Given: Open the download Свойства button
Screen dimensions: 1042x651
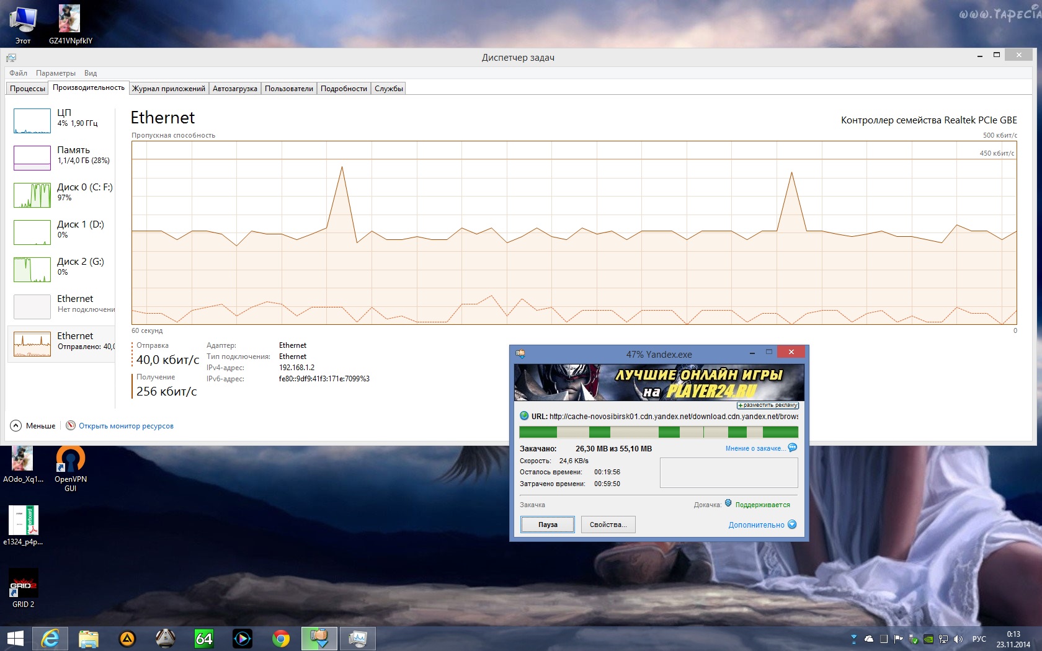Looking at the screenshot, I should click(x=608, y=525).
